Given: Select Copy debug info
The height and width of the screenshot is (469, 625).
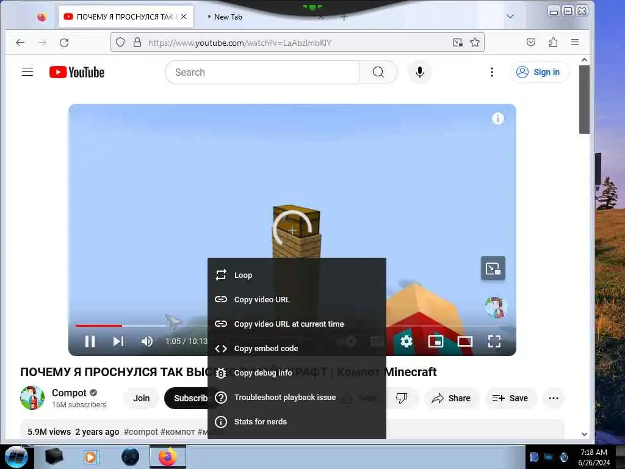Looking at the screenshot, I should coord(297,373).
